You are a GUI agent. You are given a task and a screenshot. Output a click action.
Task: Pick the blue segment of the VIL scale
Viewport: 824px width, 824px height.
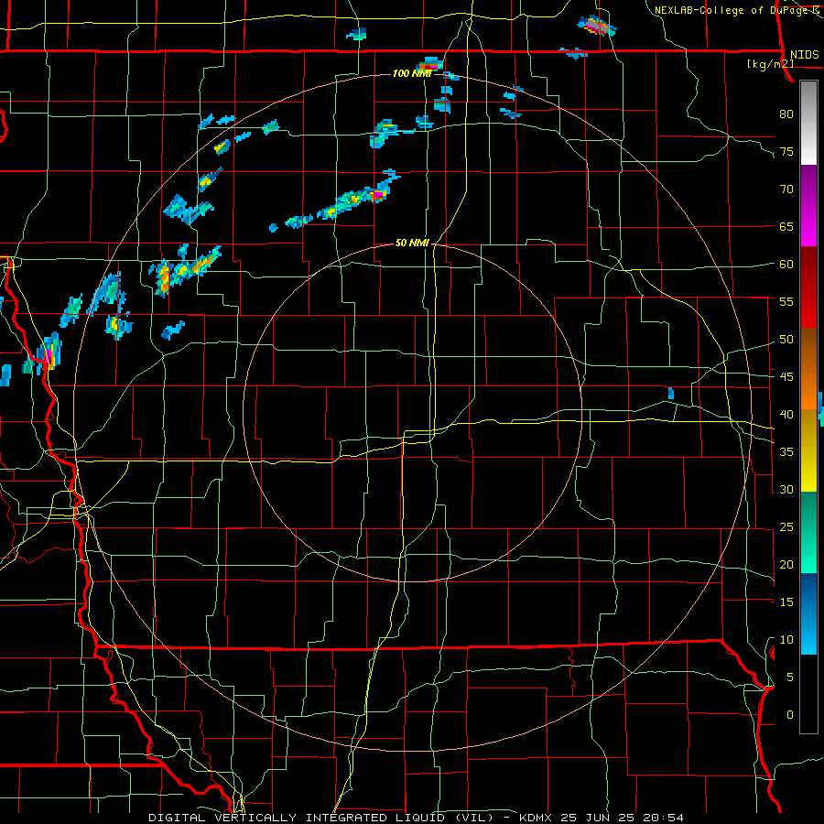pos(808,613)
